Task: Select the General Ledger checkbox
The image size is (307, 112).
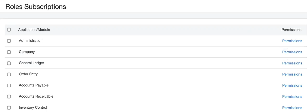Action: pos(9,63)
